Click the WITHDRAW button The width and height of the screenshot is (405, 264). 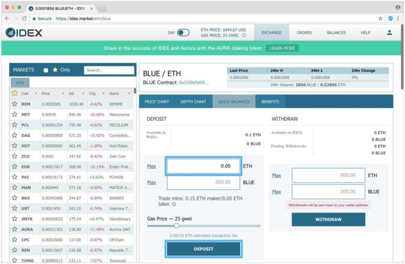329,220
